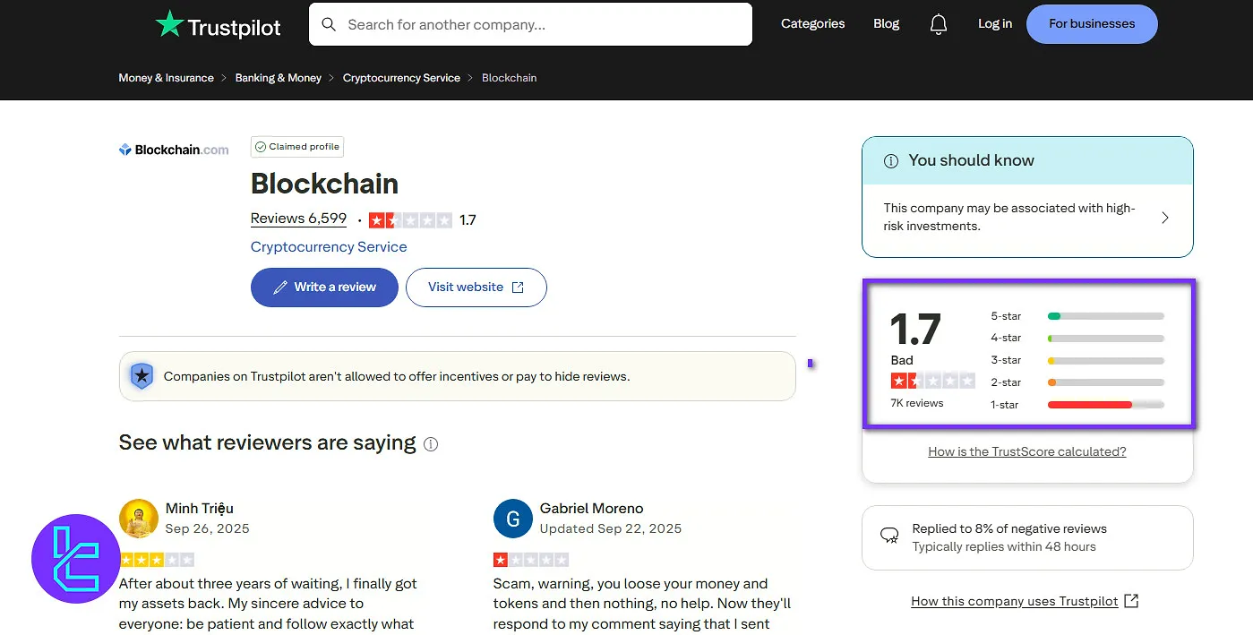
Task: Click the search magnifier icon
Action: pos(329,24)
